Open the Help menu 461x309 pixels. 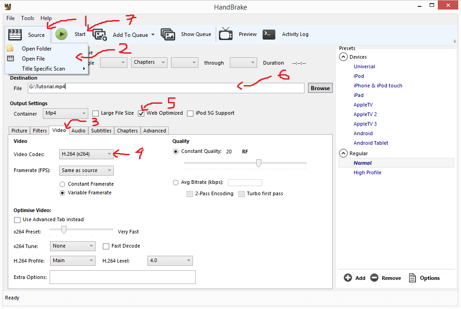click(46, 18)
